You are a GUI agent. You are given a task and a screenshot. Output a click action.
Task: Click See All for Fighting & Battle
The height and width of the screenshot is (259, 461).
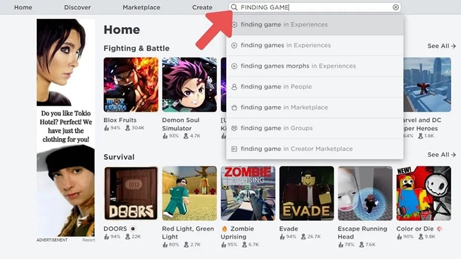(441, 46)
